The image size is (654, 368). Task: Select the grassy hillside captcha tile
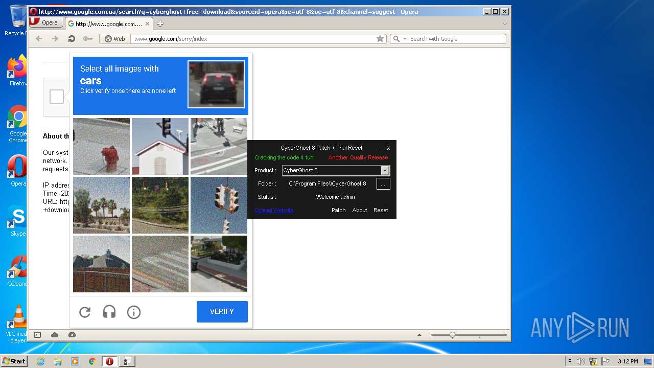tap(160, 205)
